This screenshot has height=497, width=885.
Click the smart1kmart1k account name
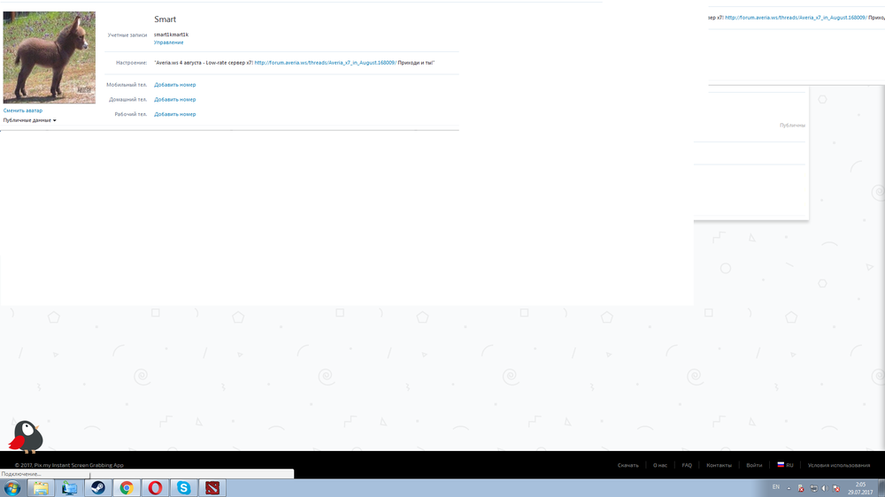(x=171, y=34)
